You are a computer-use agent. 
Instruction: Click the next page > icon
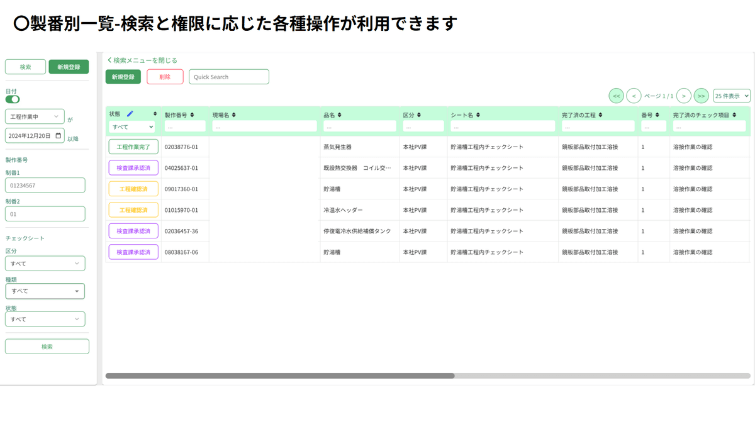[x=684, y=96]
